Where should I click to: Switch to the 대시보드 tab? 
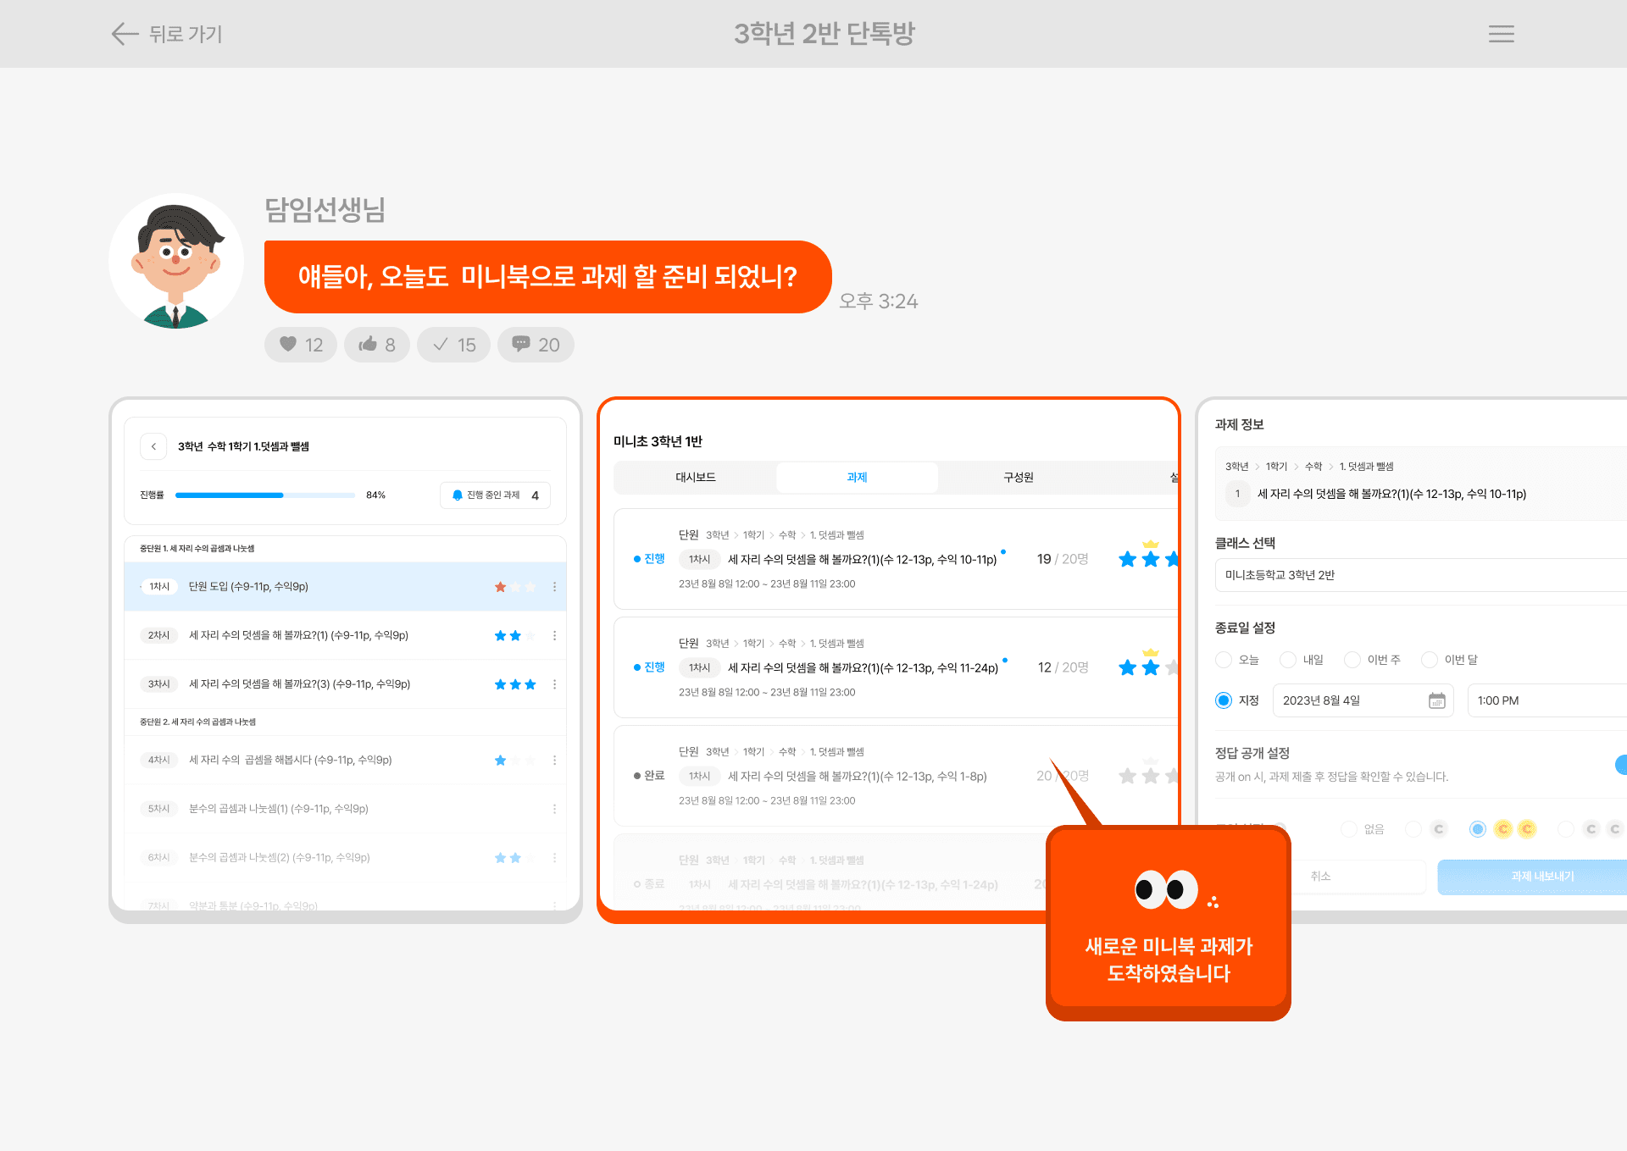coord(696,478)
